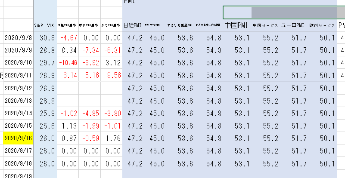Image resolution: width=345 pixels, height=178 pixels.
Task: Click the 中国PMI column header
Action: click(x=235, y=25)
